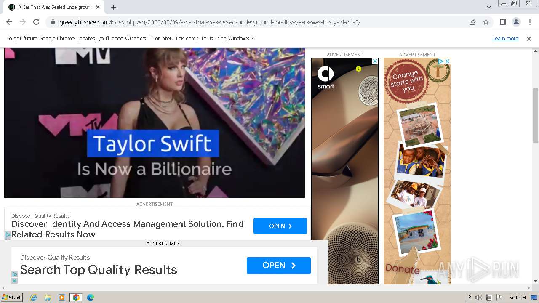Image resolution: width=539 pixels, height=303 pixels.
Task: Click the page's vertical scrollbar thumb
Action: pos(536,115)
